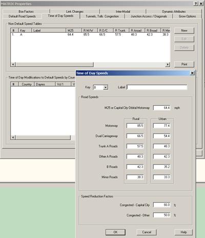Edit the Urban Trunk A Roads field
Screen dimensions: 205x238
(162, 146)
